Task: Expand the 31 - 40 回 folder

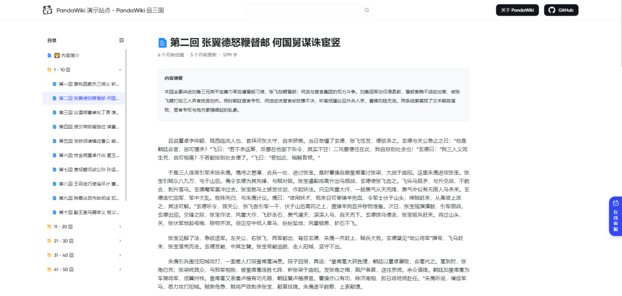Action: click(x=120, y=255)
